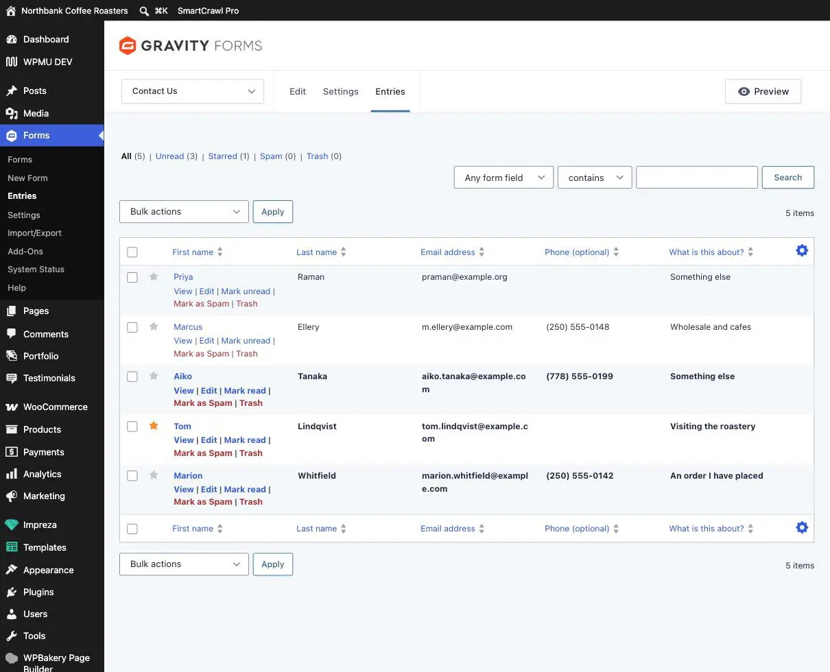
Task: Sort by Last name in table header
Action: (x=321, y=252)
